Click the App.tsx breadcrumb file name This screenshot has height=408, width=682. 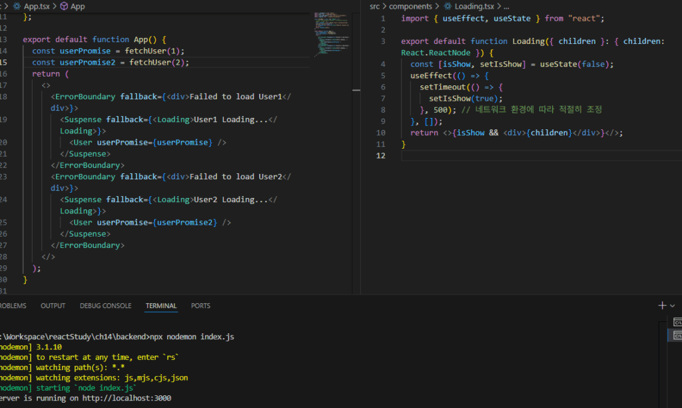point(36,6)
